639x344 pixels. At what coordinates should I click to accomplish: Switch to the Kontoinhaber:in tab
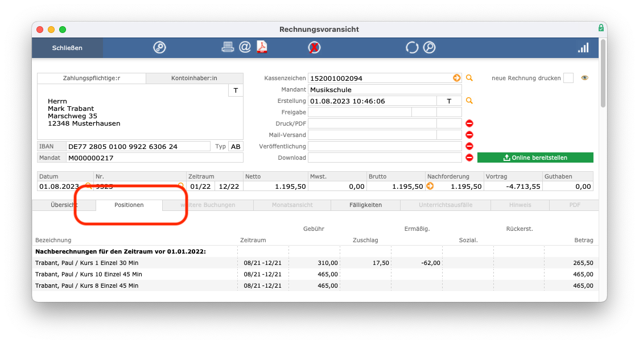click(195, 78)
